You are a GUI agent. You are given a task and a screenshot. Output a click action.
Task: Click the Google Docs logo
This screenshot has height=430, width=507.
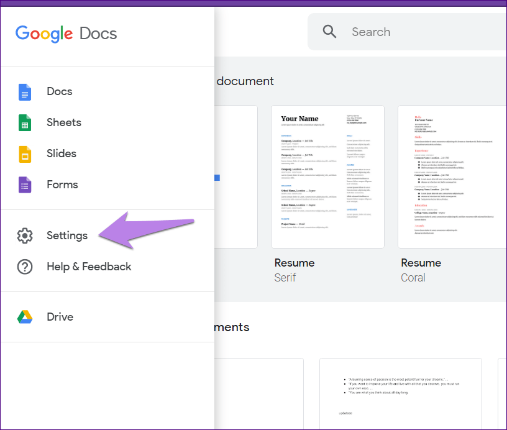pos(66,33)
